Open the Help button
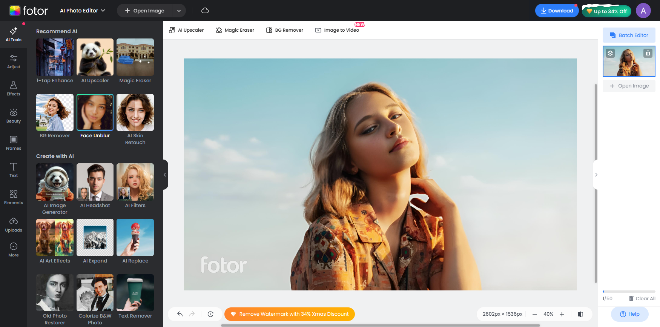The width and height of the screenshot is (660, 327). [630, 314]
